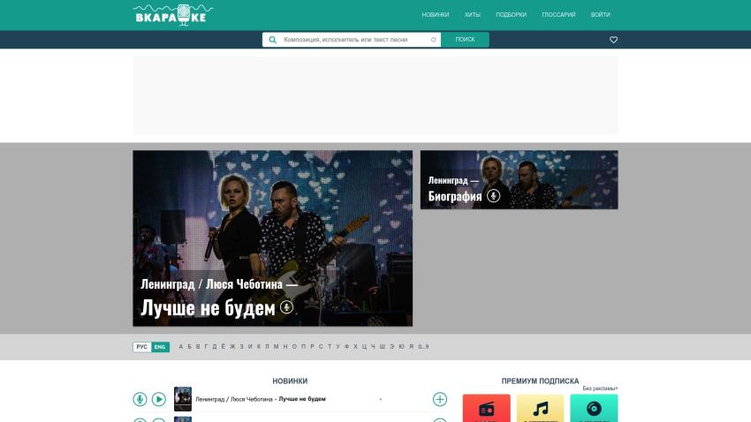Screen dimensions: 751x422
Task: Select letter О in alphabet index
Action: (x=294, y=347)
